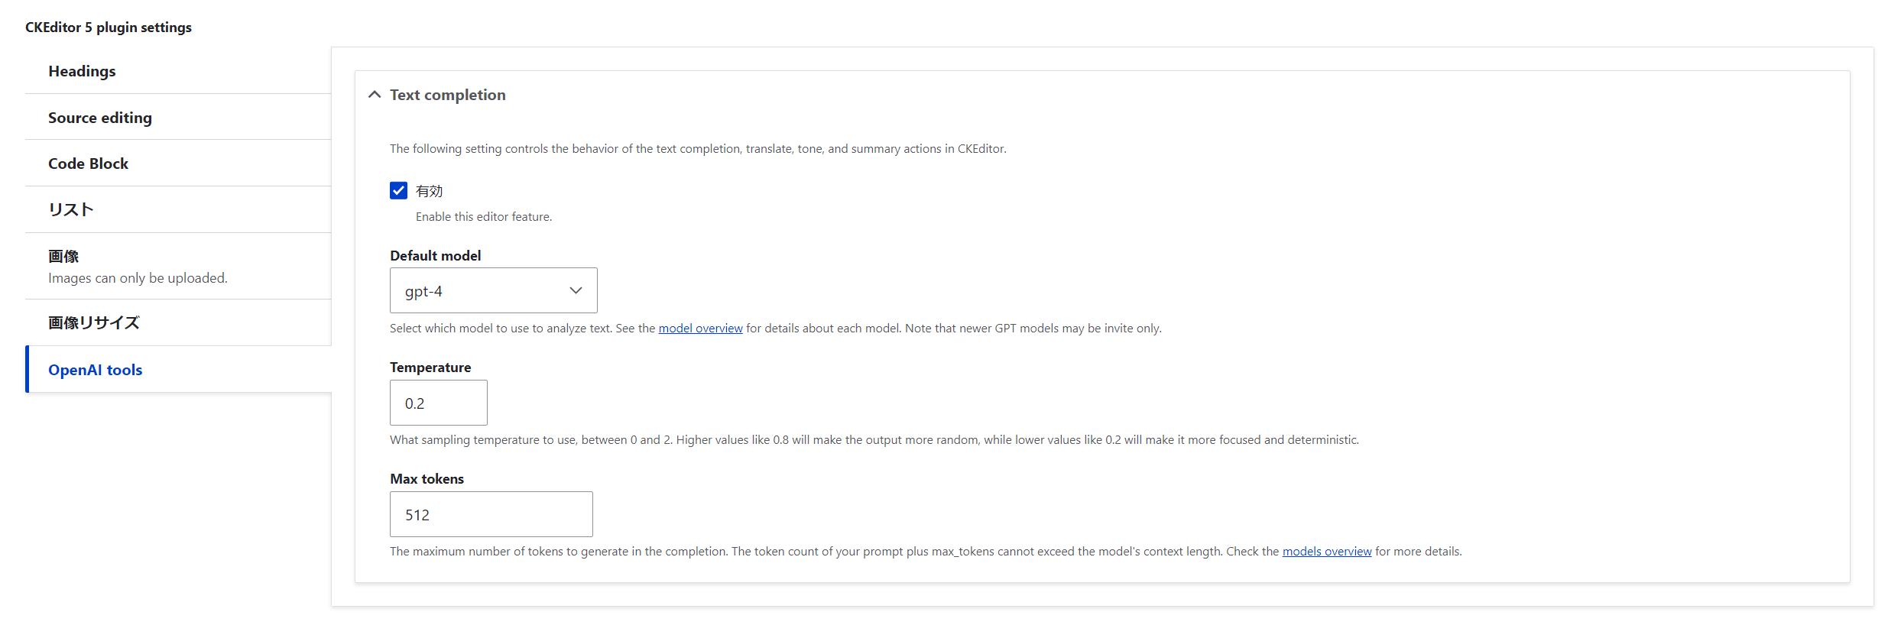
Task: Uncheck the 有効 enable feature checkbox
Action: (398, 190)
